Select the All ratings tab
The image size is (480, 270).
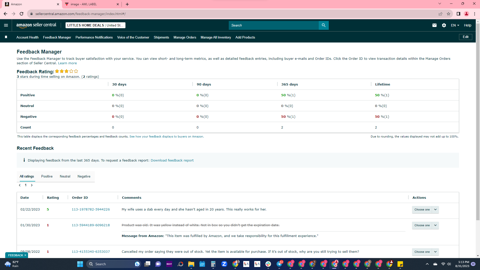click(27, 176)
